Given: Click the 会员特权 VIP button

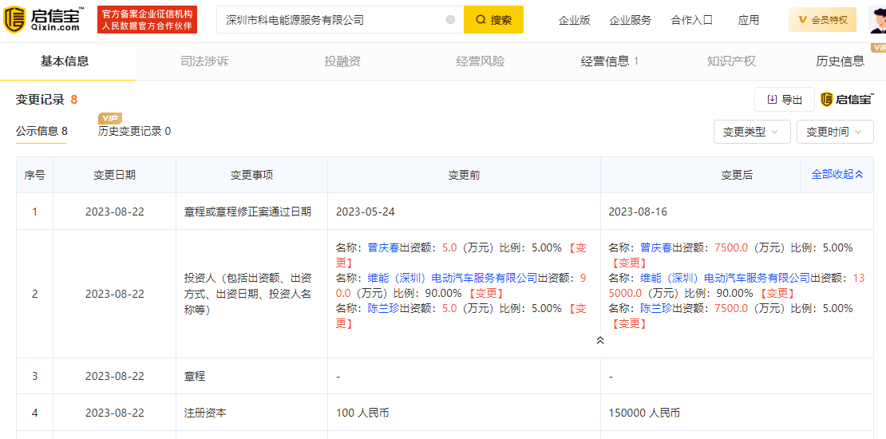Looking at the screenshot, I should 823,20.
